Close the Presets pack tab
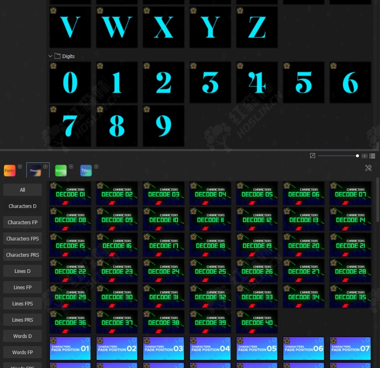This screenshot has height=368, width=380. 45,167
